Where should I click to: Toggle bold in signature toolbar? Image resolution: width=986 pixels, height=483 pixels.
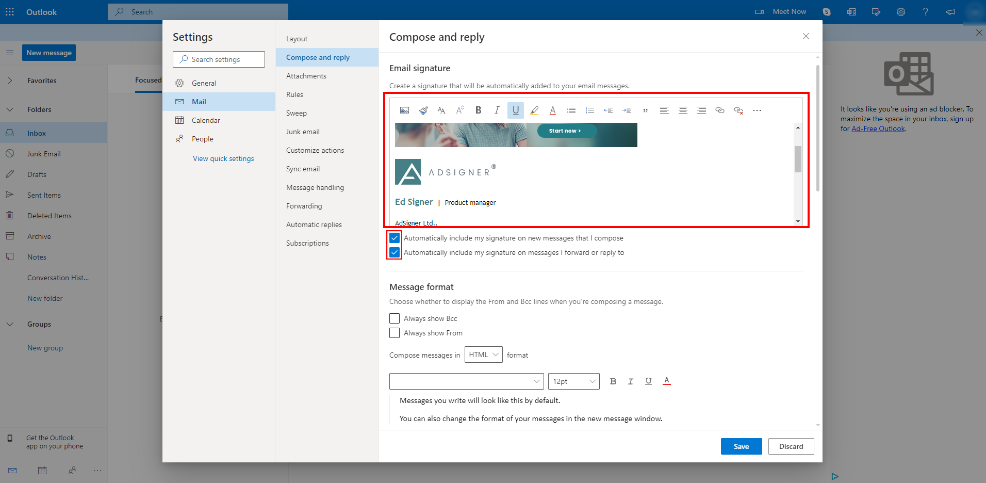point(479,110)
